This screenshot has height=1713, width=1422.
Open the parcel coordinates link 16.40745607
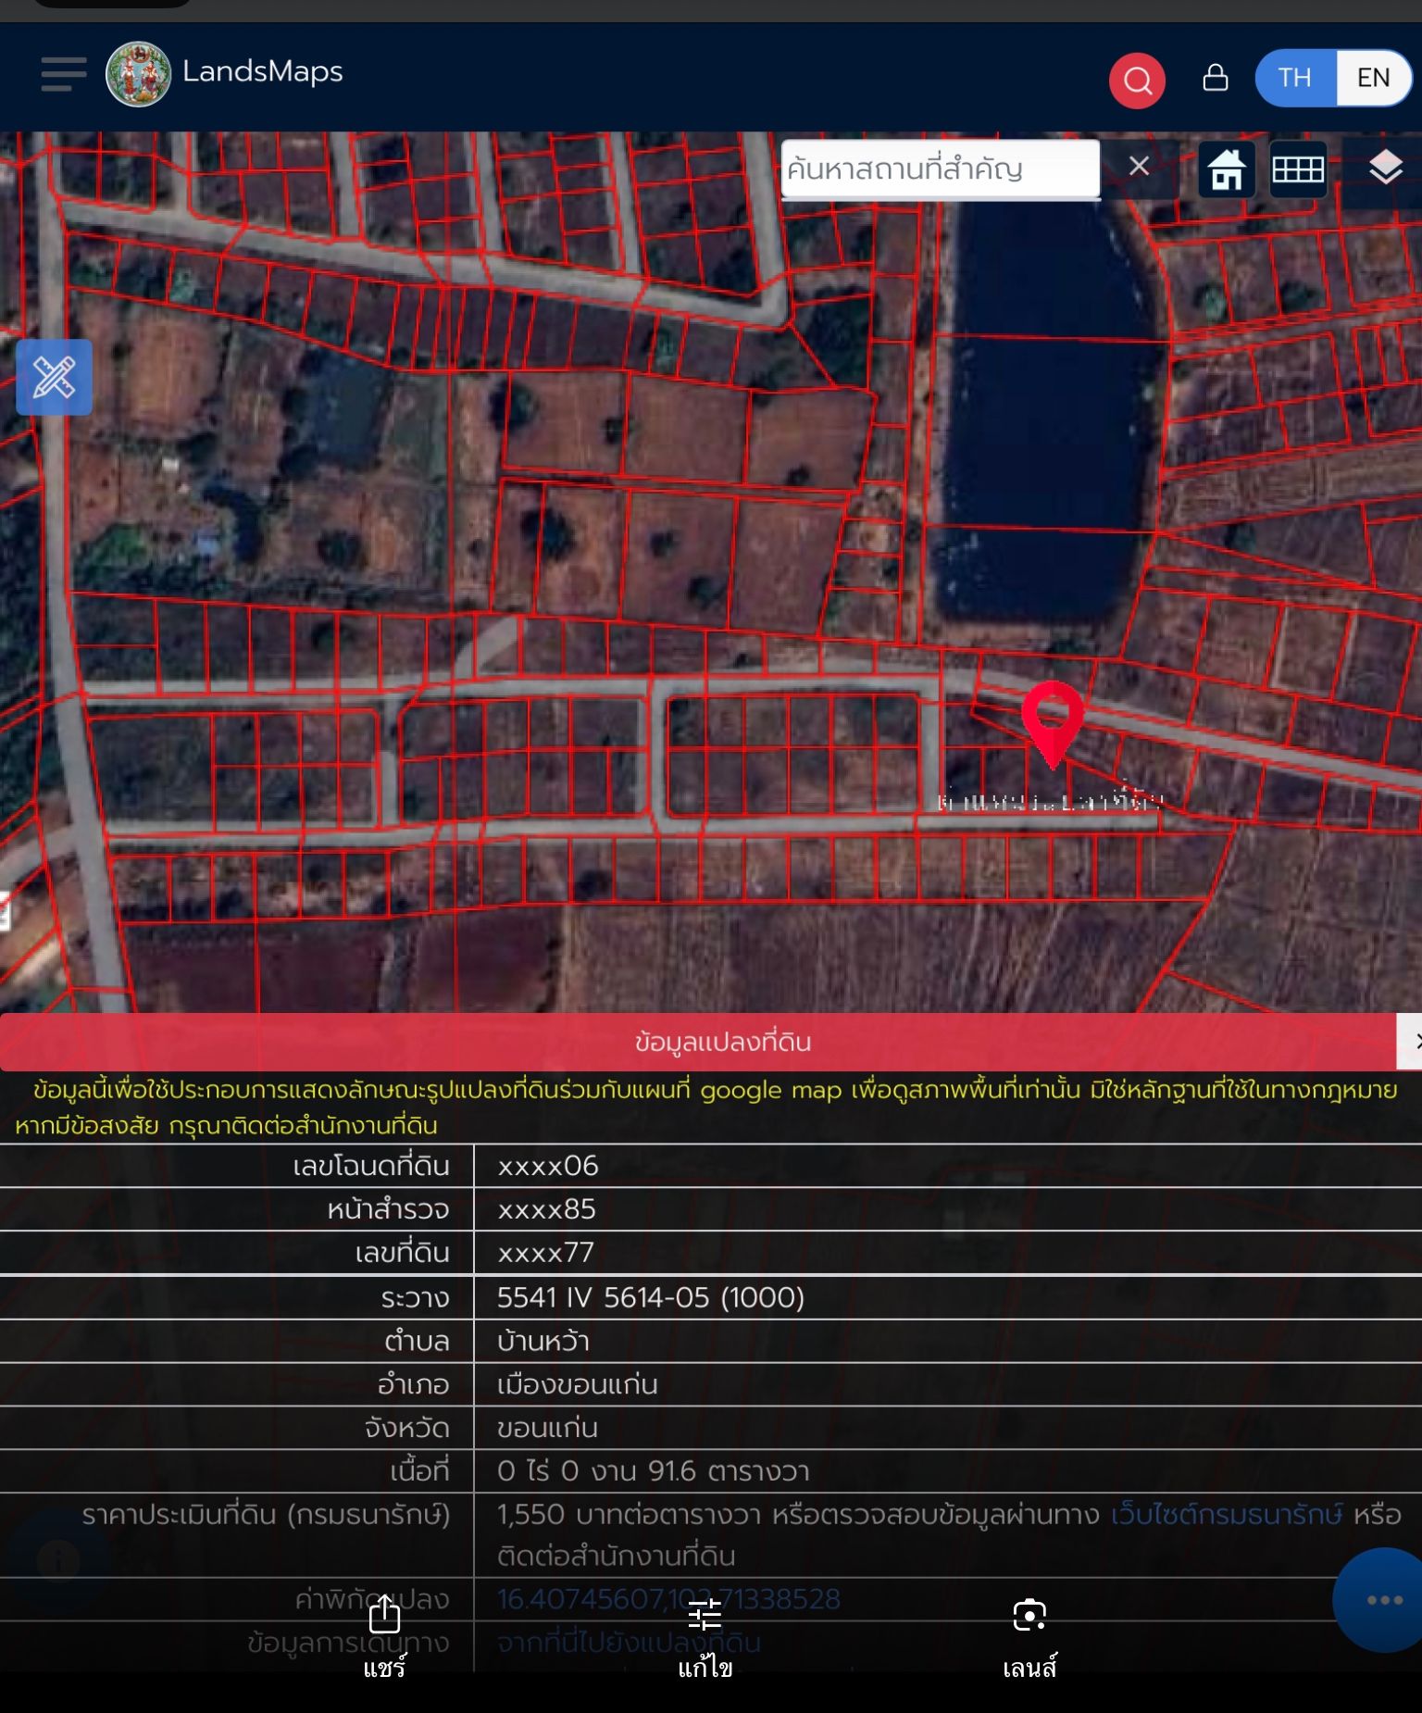pos(668,1599)
